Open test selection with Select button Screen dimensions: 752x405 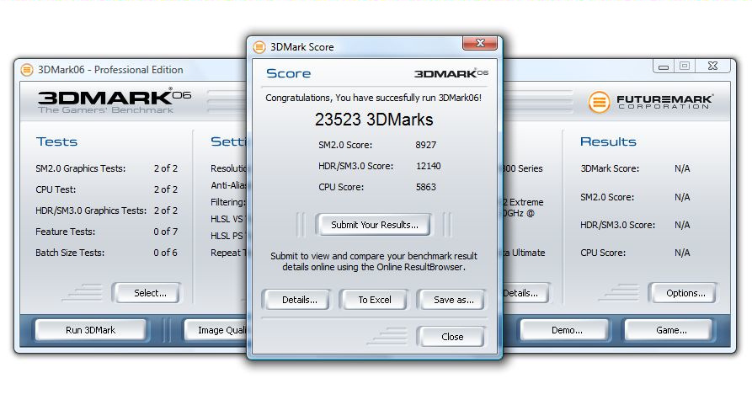150,293
